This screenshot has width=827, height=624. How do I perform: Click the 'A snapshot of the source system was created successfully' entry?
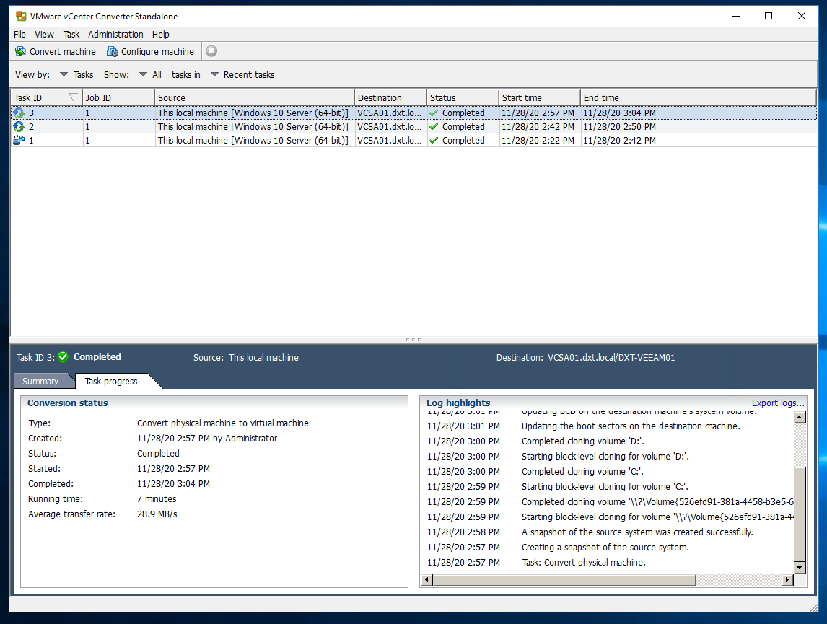coord(637,532)
